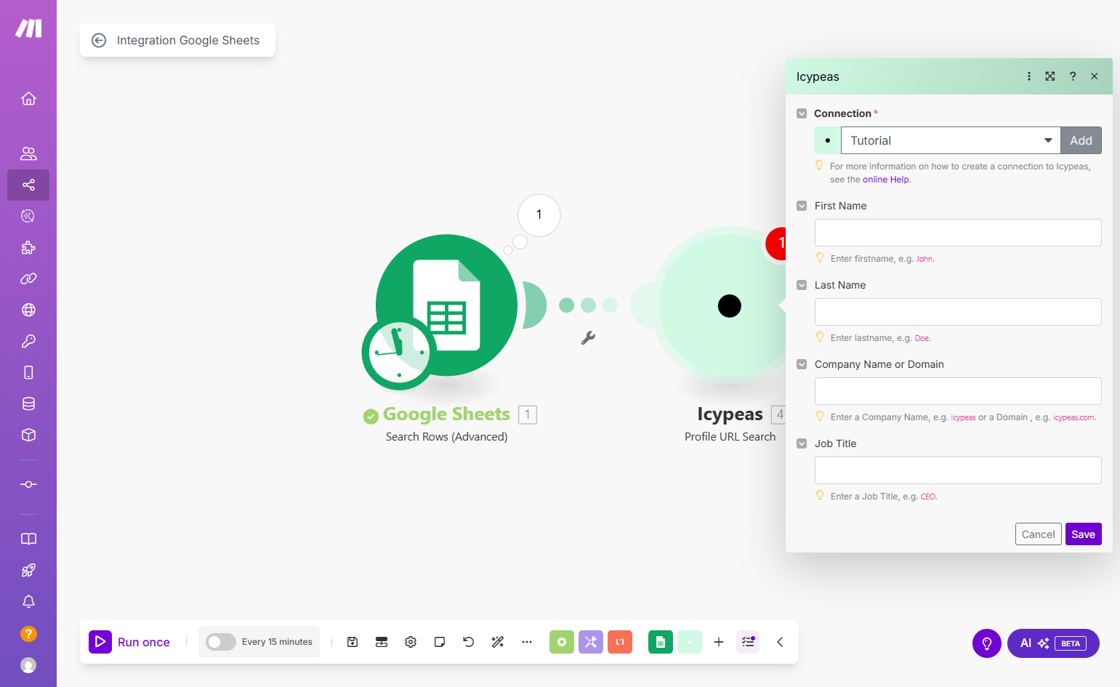
Task: Open the green Flow control tools icon
Action: click(x=562, y=642)
